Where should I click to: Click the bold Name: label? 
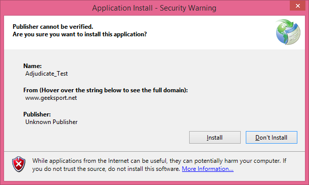click(x=32, y=66)
